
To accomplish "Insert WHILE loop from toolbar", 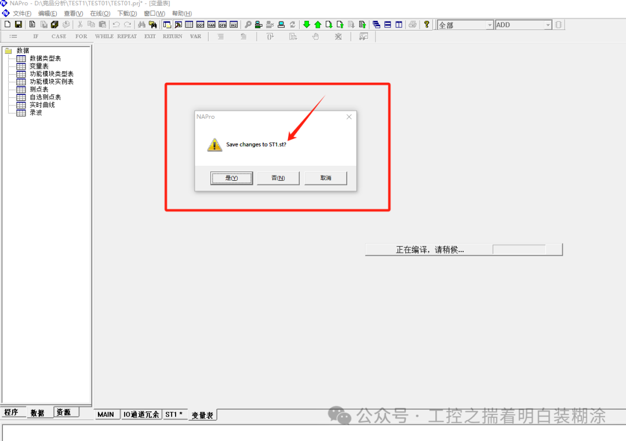I will pos(104,37).
